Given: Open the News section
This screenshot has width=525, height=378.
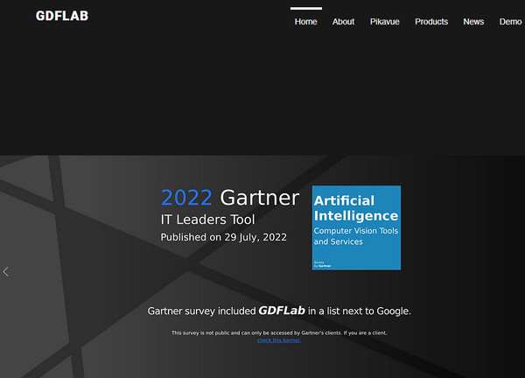Looking at the screenshot, I should pyautogui.click(x=473, y=22).
